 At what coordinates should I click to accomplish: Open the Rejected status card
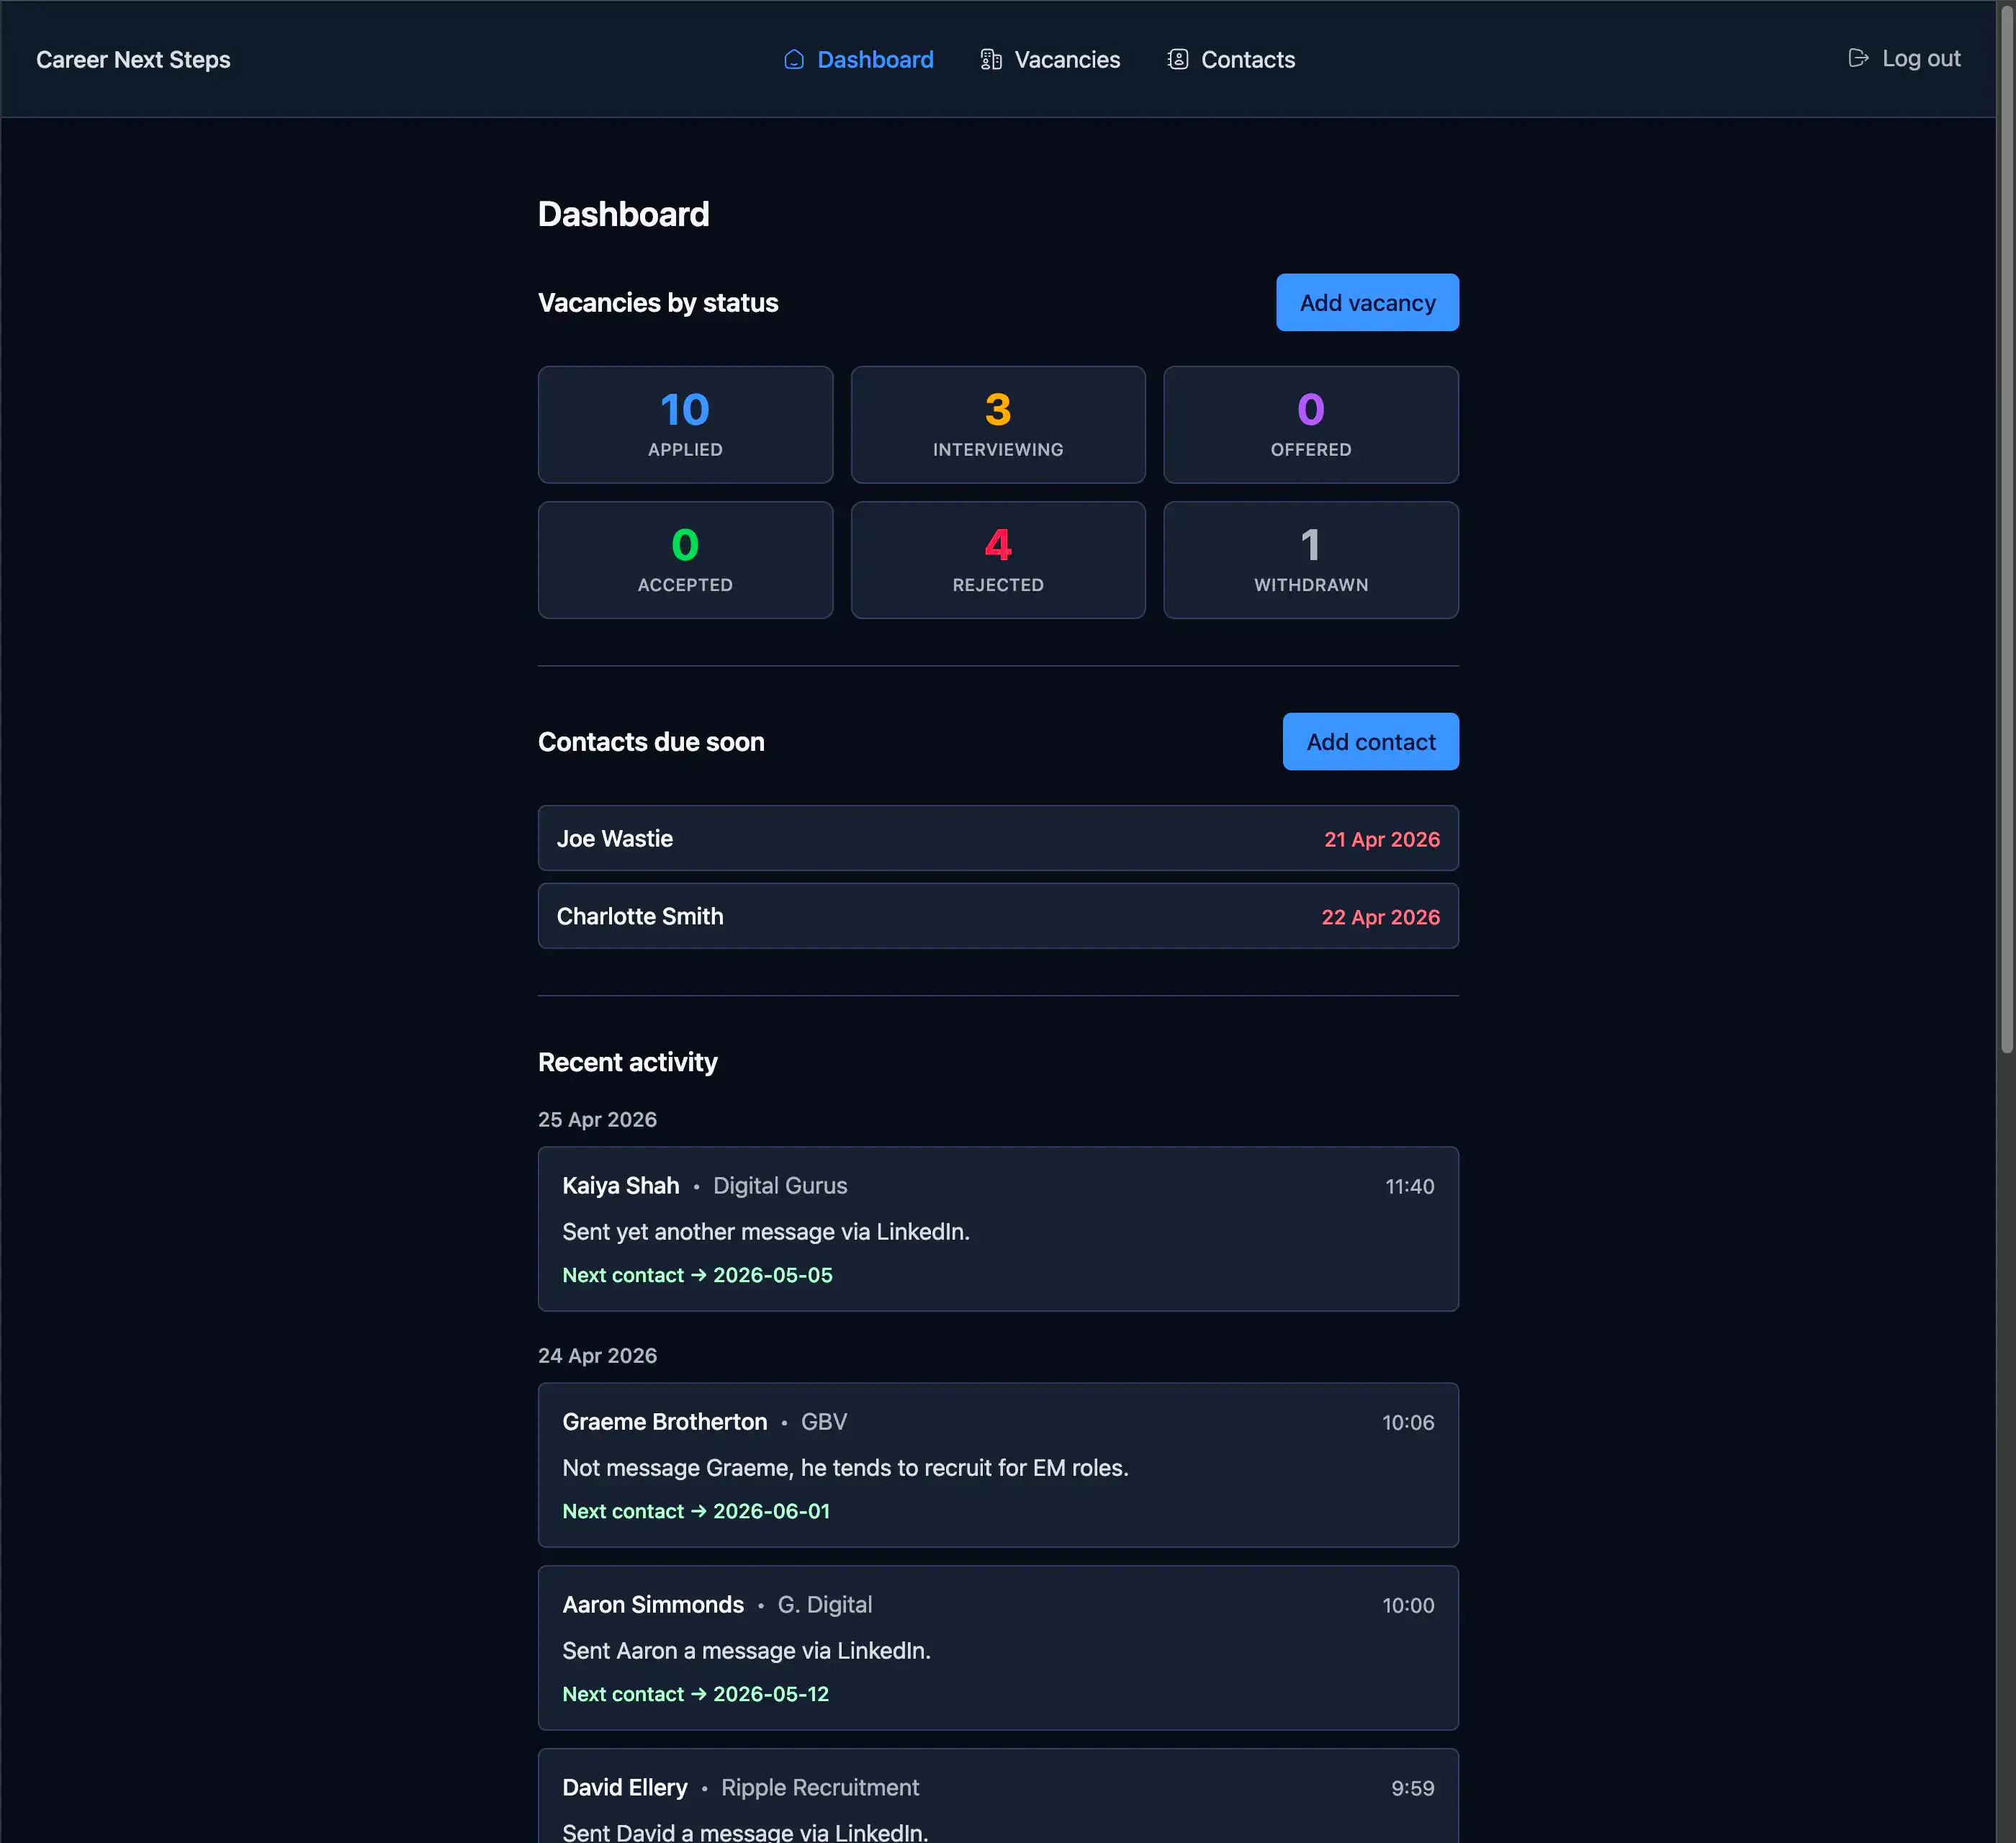coord(998,560)
